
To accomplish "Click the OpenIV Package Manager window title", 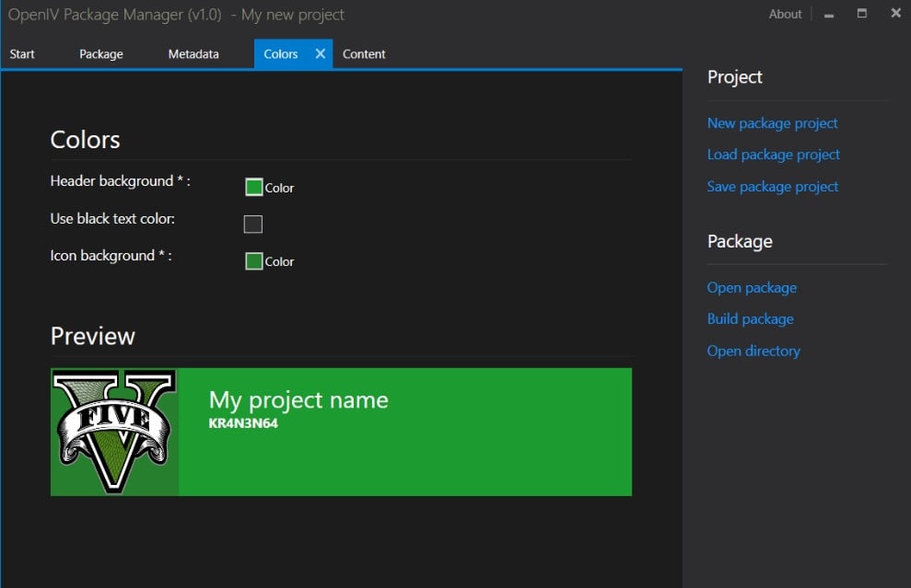I will pyautogui.click(x=175, y=15).
